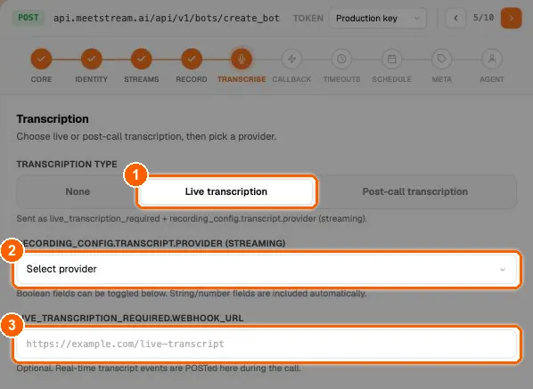
Task: Click the POST method badge
Action: click(29, 18)
